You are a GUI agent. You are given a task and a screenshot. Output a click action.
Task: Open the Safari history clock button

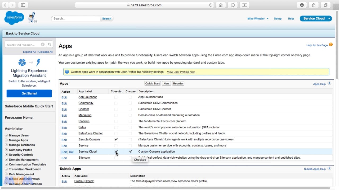(x=233, y=5)
